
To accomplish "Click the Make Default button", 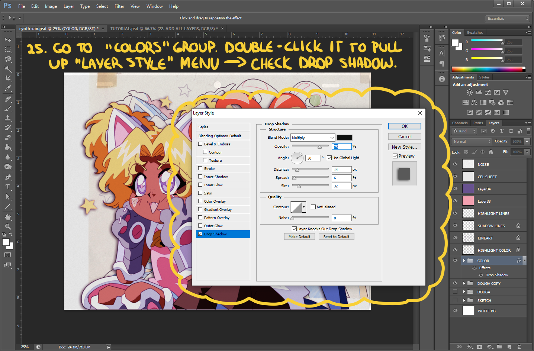I will pos(299,236).
